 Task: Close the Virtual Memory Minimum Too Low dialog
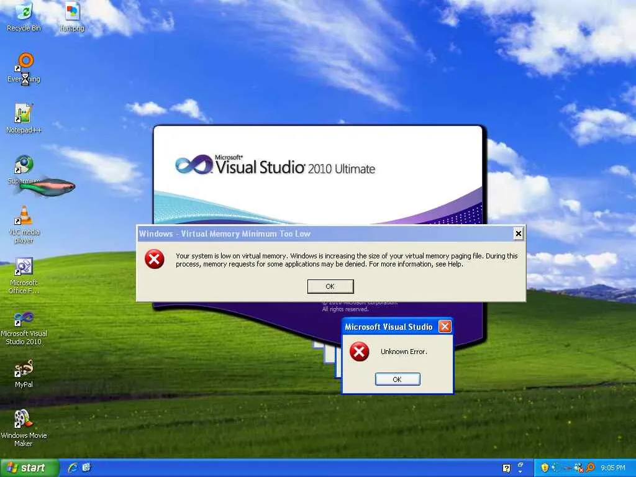(x=519, y=234)
